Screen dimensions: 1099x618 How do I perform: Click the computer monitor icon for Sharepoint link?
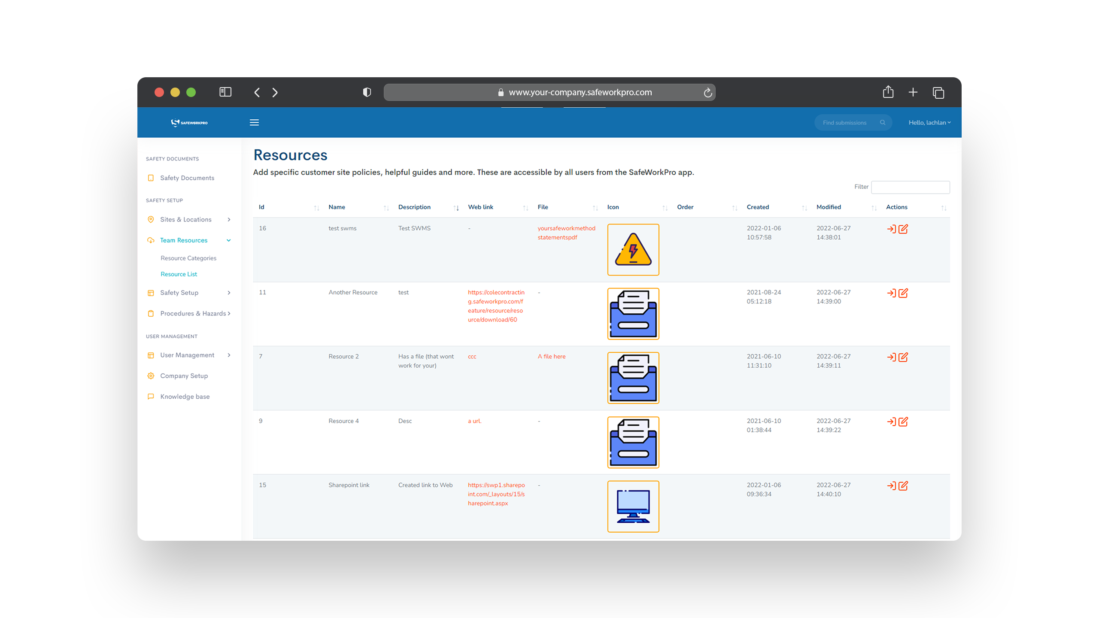[633, 506]
